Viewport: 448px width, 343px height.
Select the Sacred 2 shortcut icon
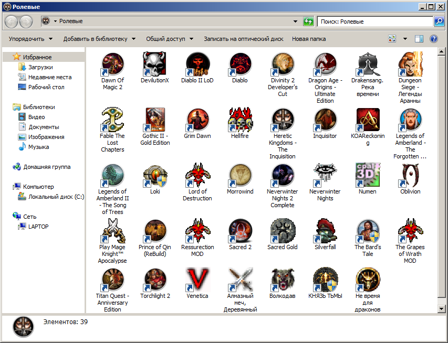239,231
